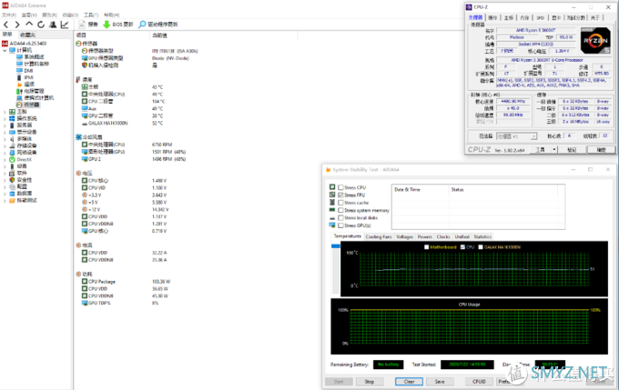Expand the 软件 tree node
Screen dimensions: 619x390
(x=5, y=173)
